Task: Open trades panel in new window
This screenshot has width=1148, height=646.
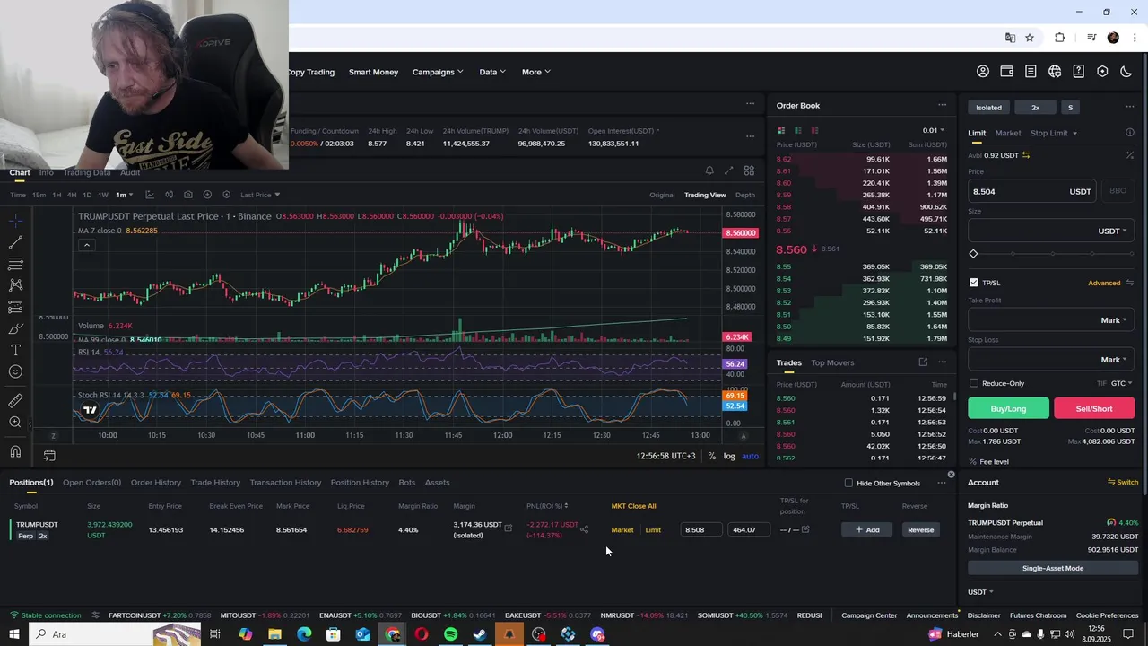Action: (923, 362)
